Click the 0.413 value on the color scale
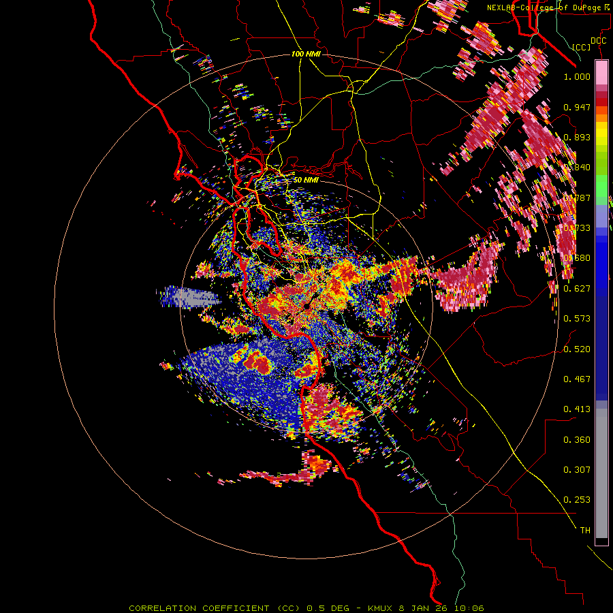This screenshot has height=613, width=613. [577, 409]
